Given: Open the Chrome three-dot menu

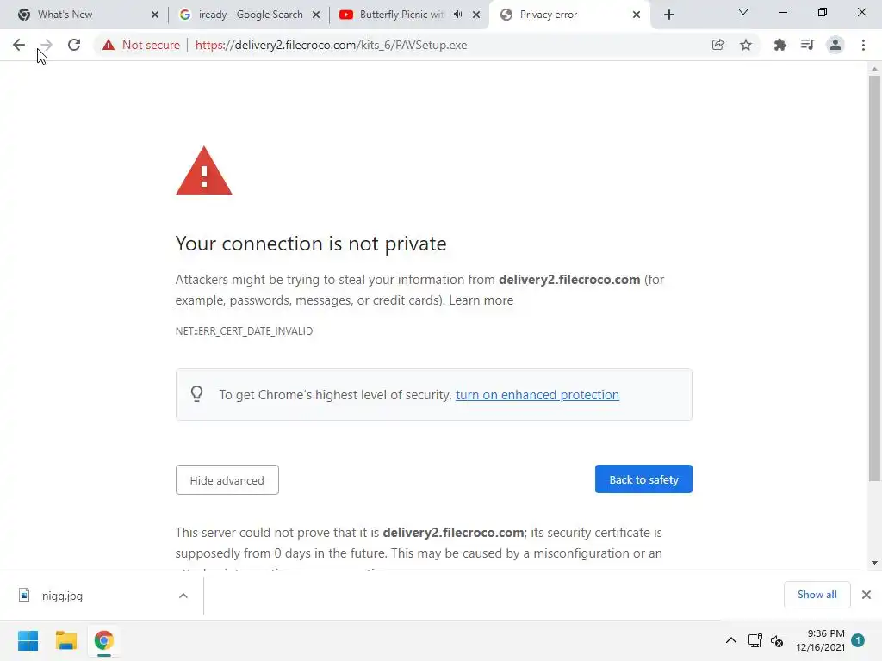Looking at the screenshot, I should [863, 45].
